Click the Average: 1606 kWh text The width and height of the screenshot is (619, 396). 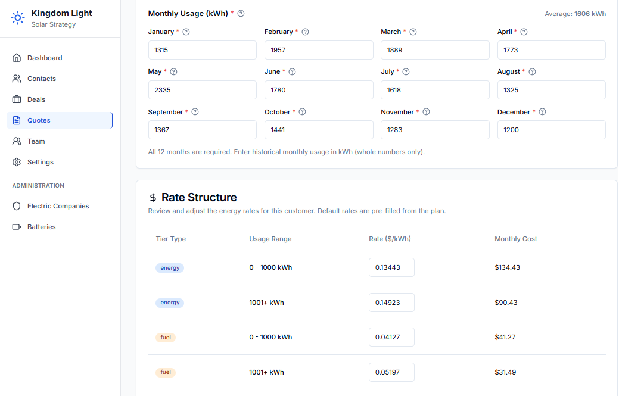(x=575, y=14)
